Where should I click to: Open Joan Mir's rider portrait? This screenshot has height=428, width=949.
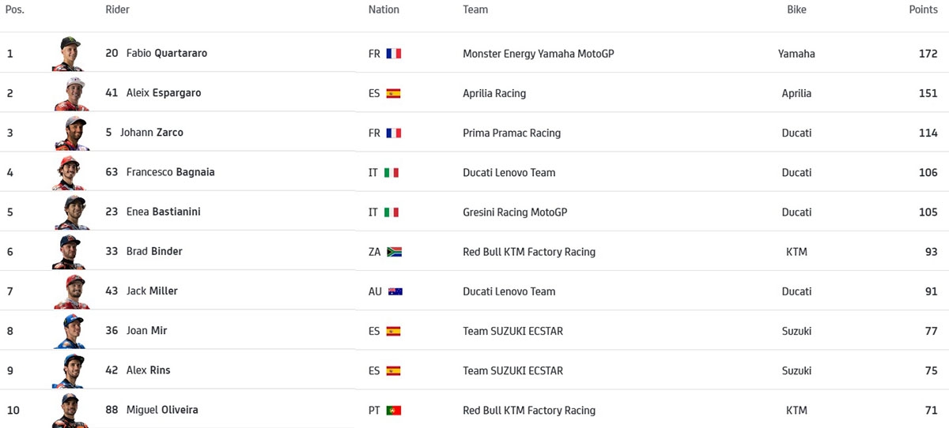(69, 331)
